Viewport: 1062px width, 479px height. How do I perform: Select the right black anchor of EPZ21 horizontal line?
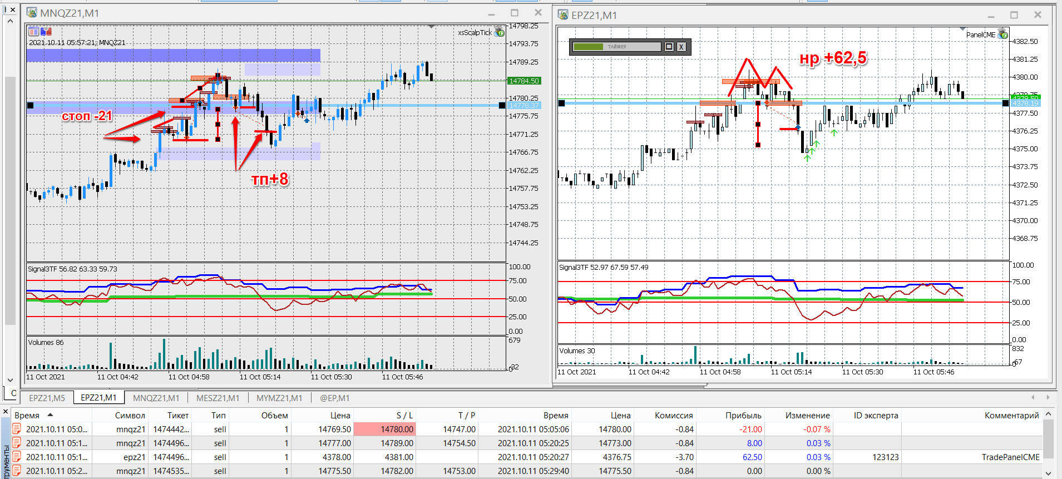[x=1005, y=103]
